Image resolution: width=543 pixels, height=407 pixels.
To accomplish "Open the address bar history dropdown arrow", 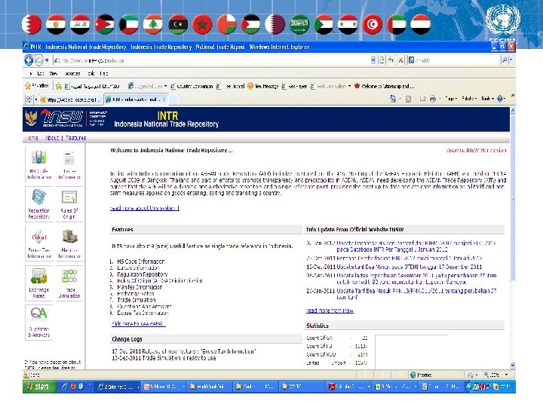I will point(373,60).
